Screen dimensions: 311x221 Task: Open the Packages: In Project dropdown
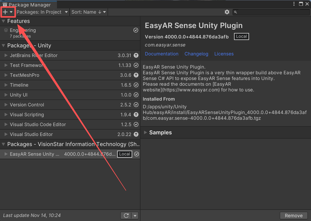(42, 12)
